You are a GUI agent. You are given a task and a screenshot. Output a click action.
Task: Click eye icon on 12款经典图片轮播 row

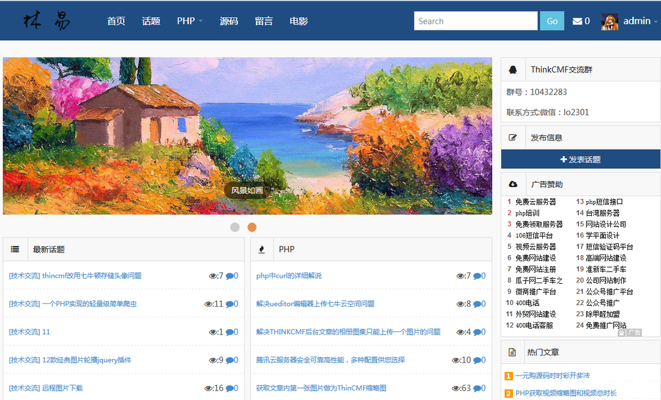coord(213,360)
